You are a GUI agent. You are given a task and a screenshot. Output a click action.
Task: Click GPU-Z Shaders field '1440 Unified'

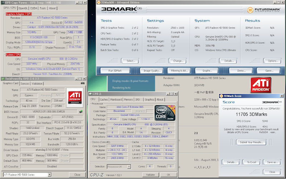coord(32,128)
